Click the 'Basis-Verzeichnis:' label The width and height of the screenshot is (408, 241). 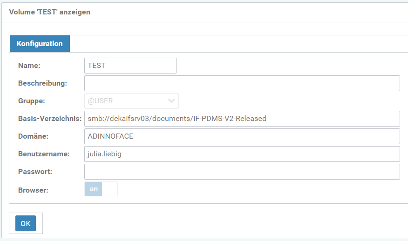point(50,119)
